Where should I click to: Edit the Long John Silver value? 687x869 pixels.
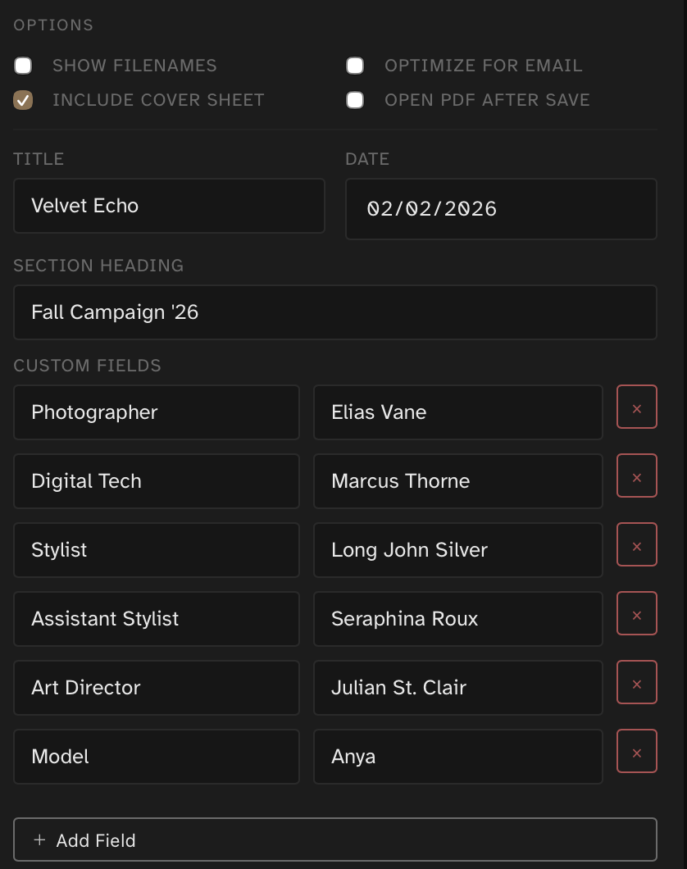pos(457,550)
